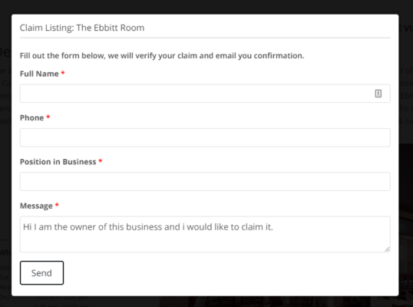Click the red asterisk next to Phone
The image size is (413, 307).
tap(48, 117)
